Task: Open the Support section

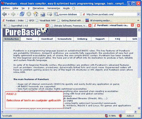Action: [x=100, y=39]
